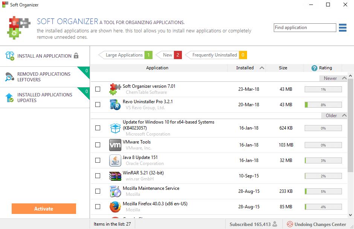Click the Soft Organizer title bar icon
This screenshot has height=229, width=354.
[x=5, y=5]
